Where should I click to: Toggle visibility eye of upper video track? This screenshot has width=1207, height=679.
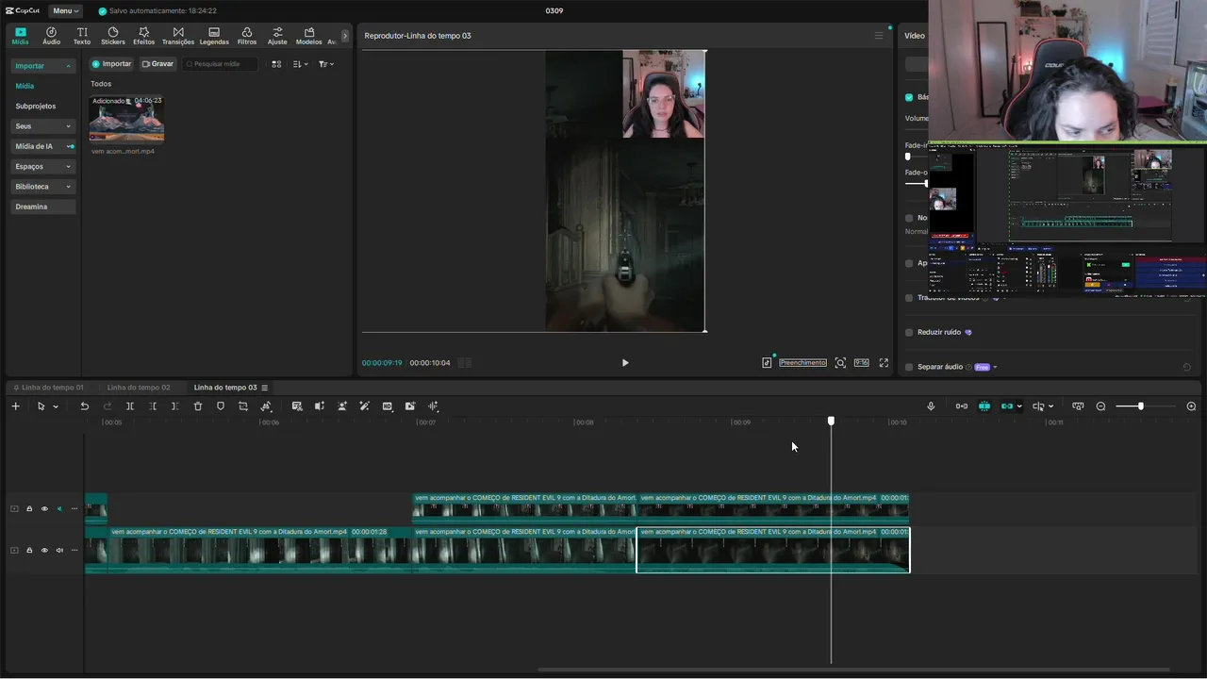(44, 509)
